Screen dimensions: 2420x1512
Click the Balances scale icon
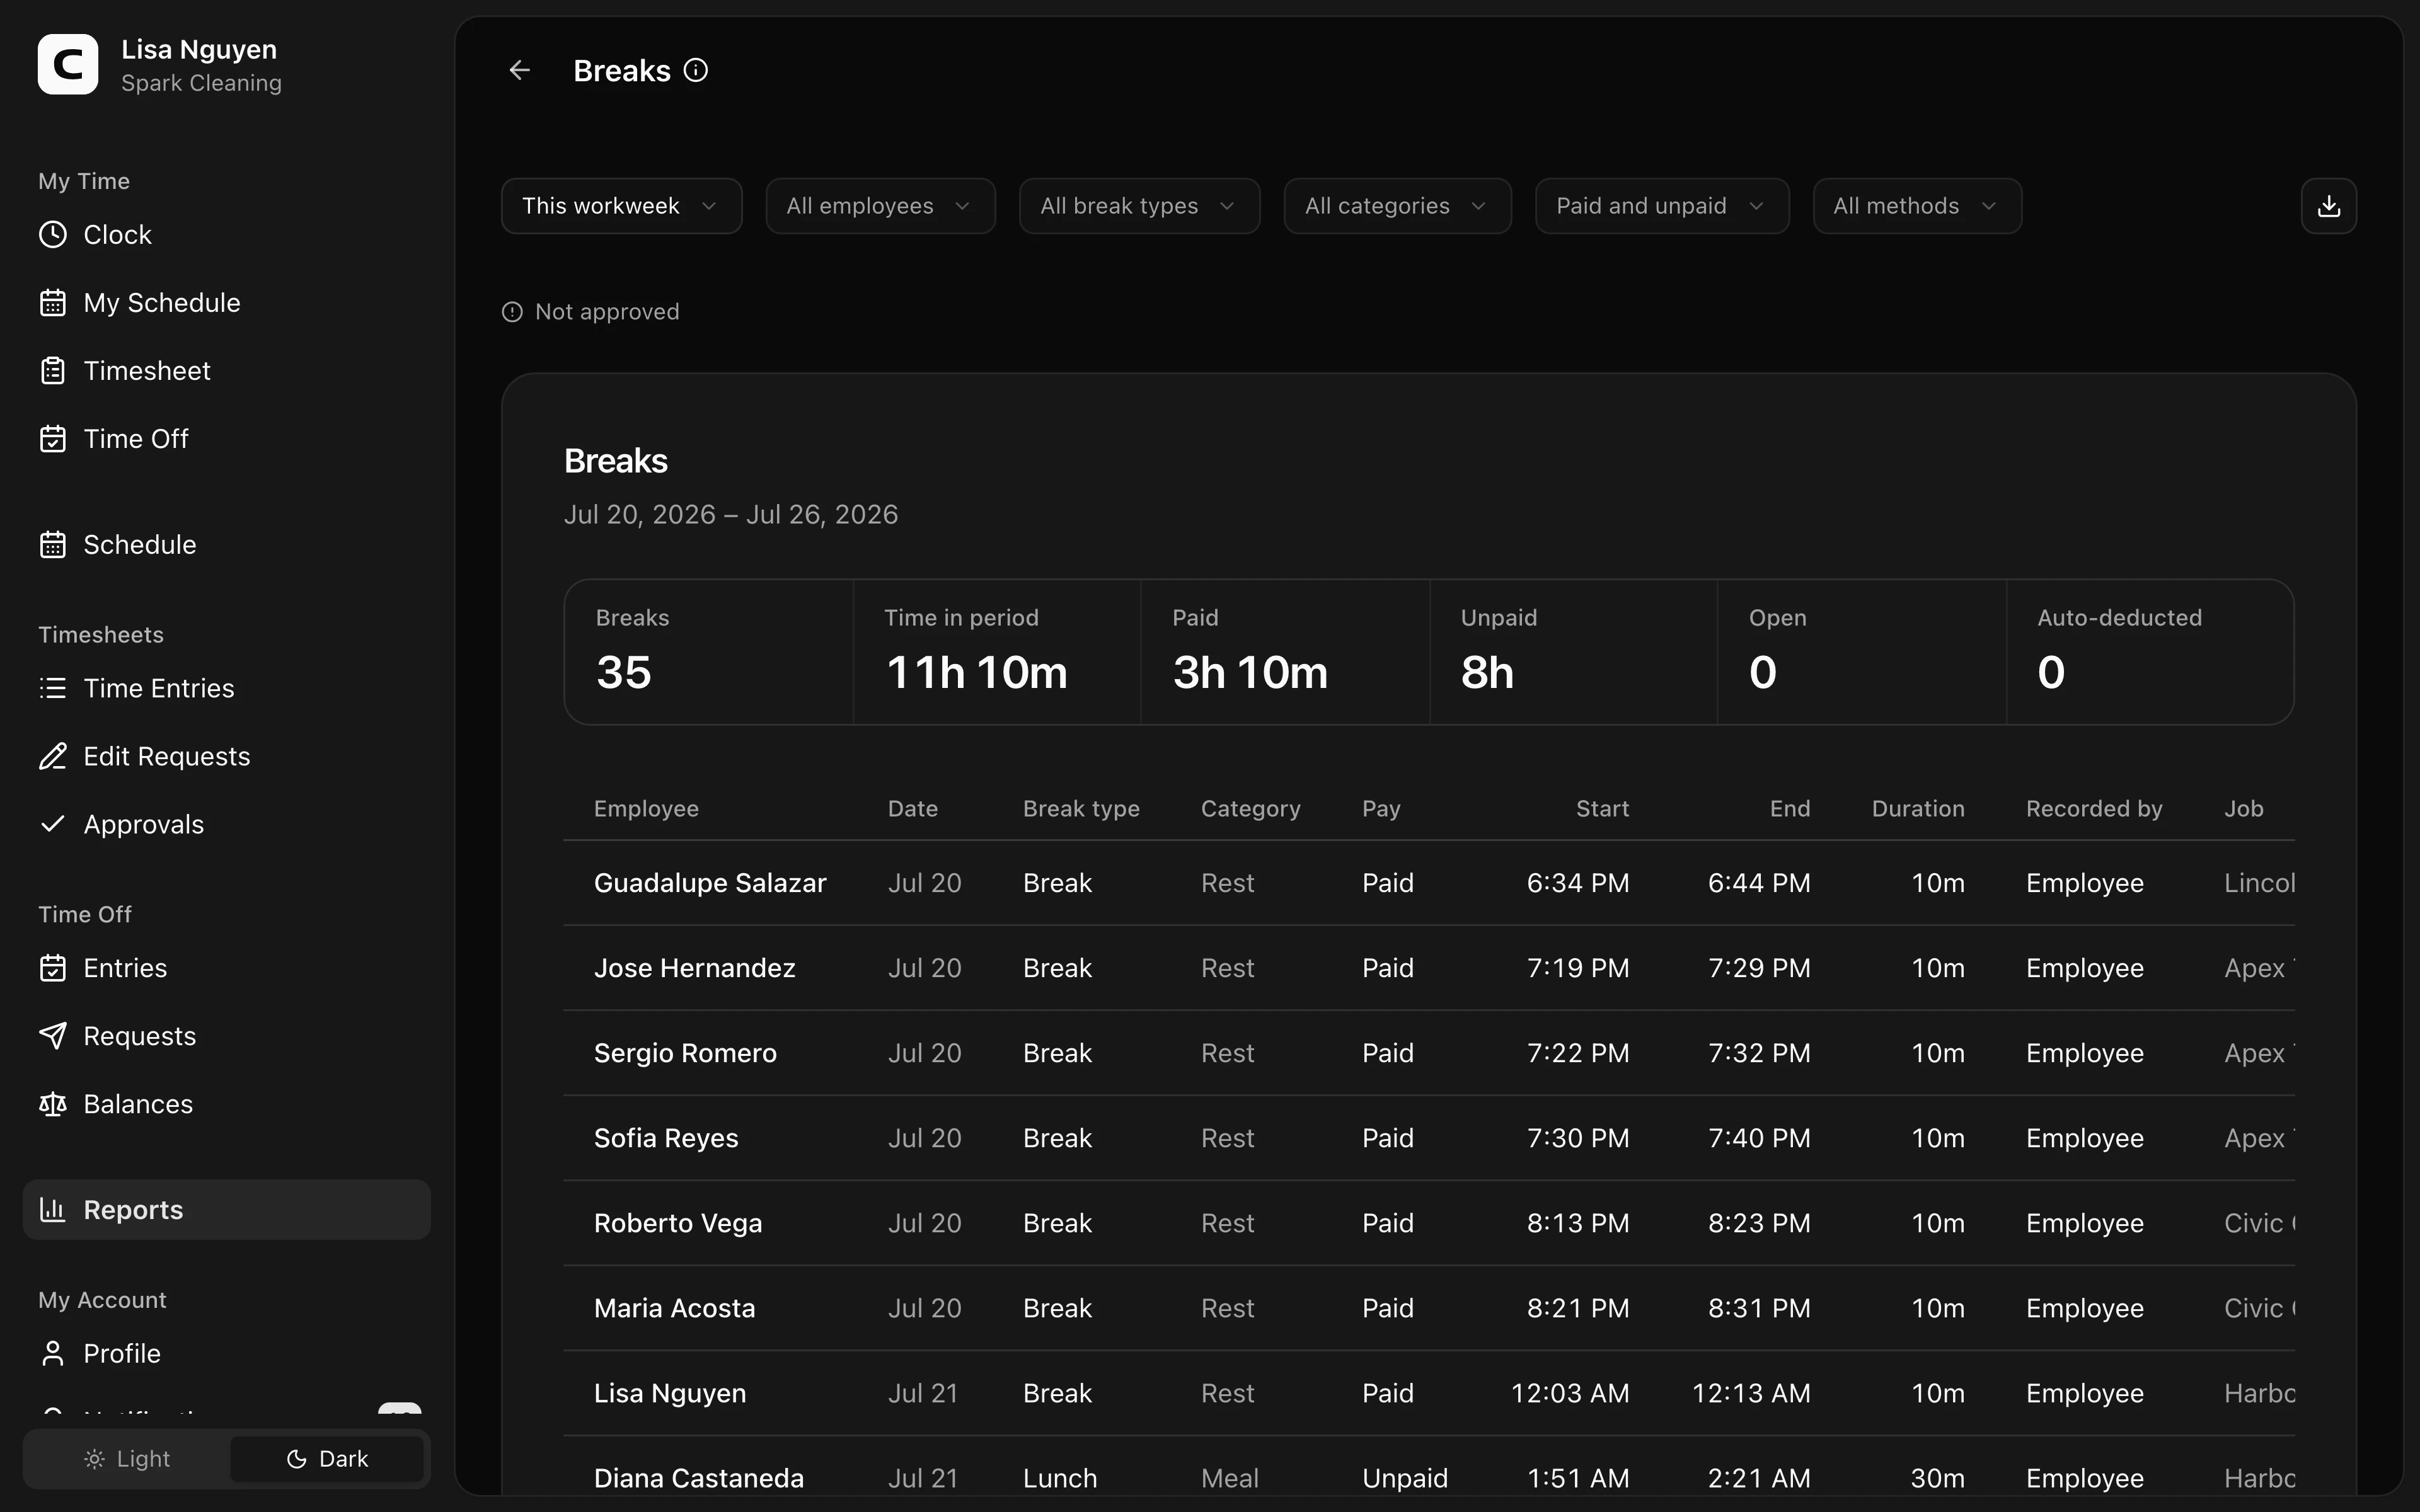pos(53,1105)
